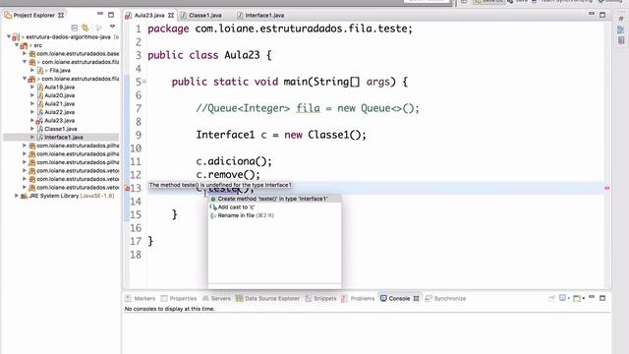Choose Rename in file quick fix
This screenshot has height=354, width=629.
coord(274,215)
